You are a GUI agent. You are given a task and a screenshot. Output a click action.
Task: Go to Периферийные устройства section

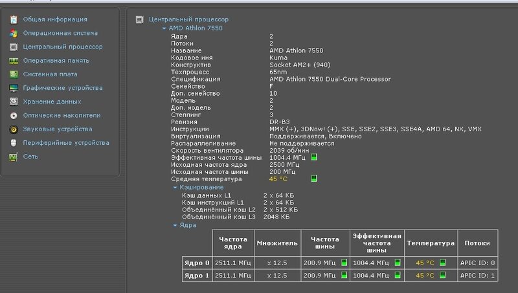66,143
